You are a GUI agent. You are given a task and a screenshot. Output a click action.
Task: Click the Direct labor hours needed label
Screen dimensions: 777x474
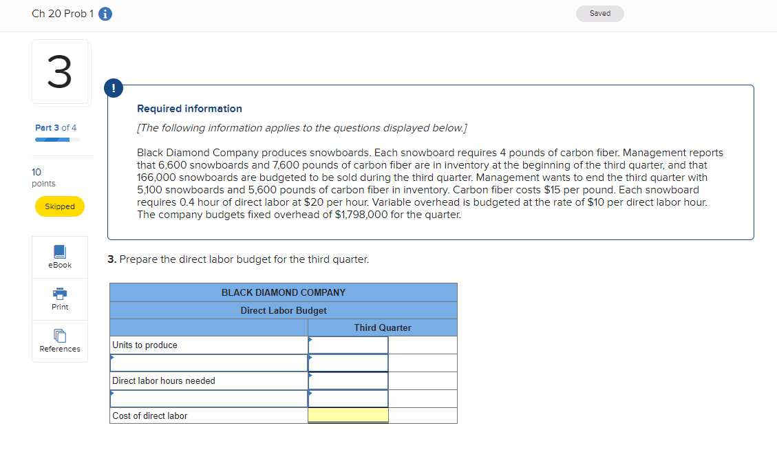[164, 381]
